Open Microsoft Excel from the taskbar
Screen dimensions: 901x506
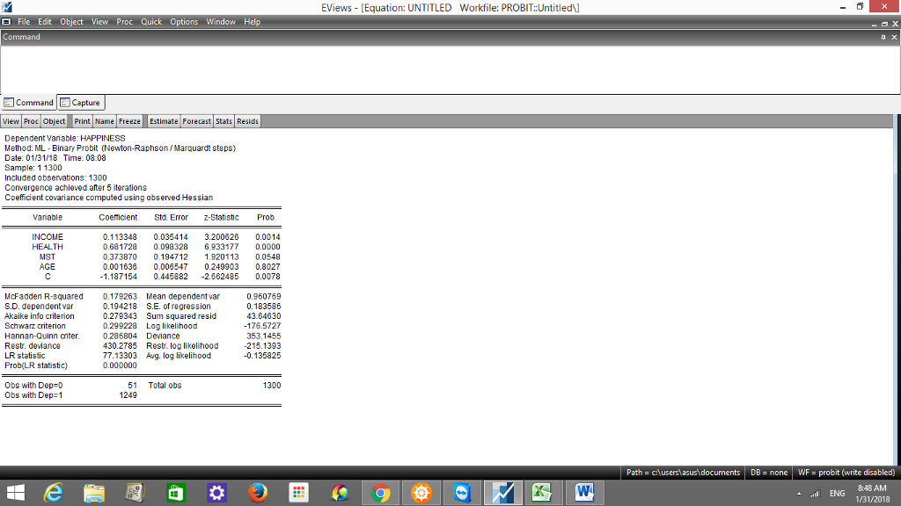click(x=544, y=492)
